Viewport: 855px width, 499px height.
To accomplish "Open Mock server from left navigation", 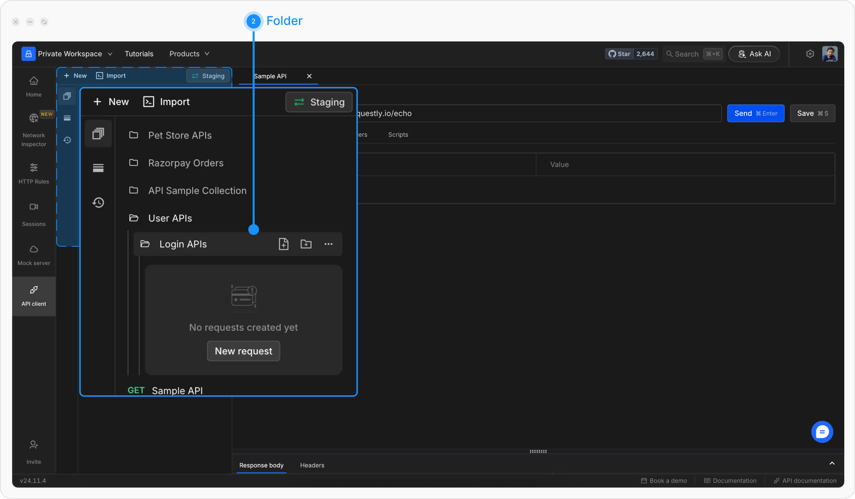I will (x=34, y=255).
